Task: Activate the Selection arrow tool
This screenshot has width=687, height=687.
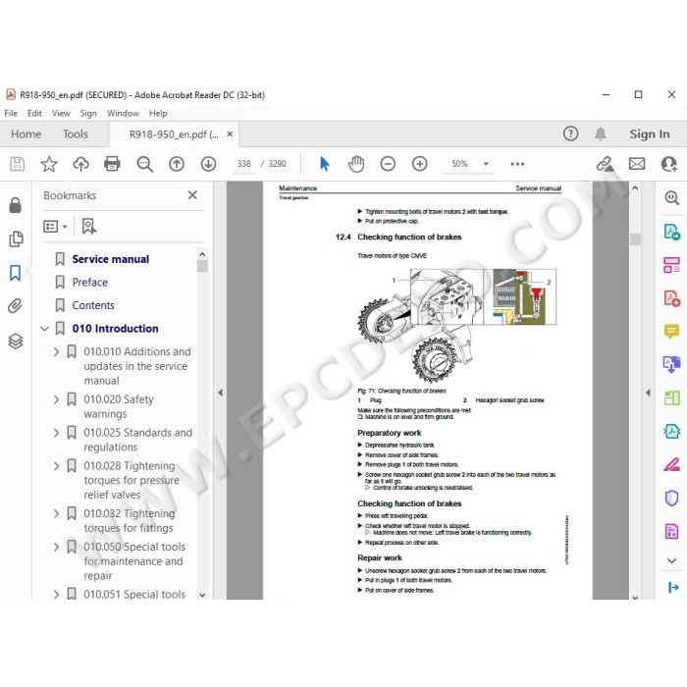Action: point(324,164)
